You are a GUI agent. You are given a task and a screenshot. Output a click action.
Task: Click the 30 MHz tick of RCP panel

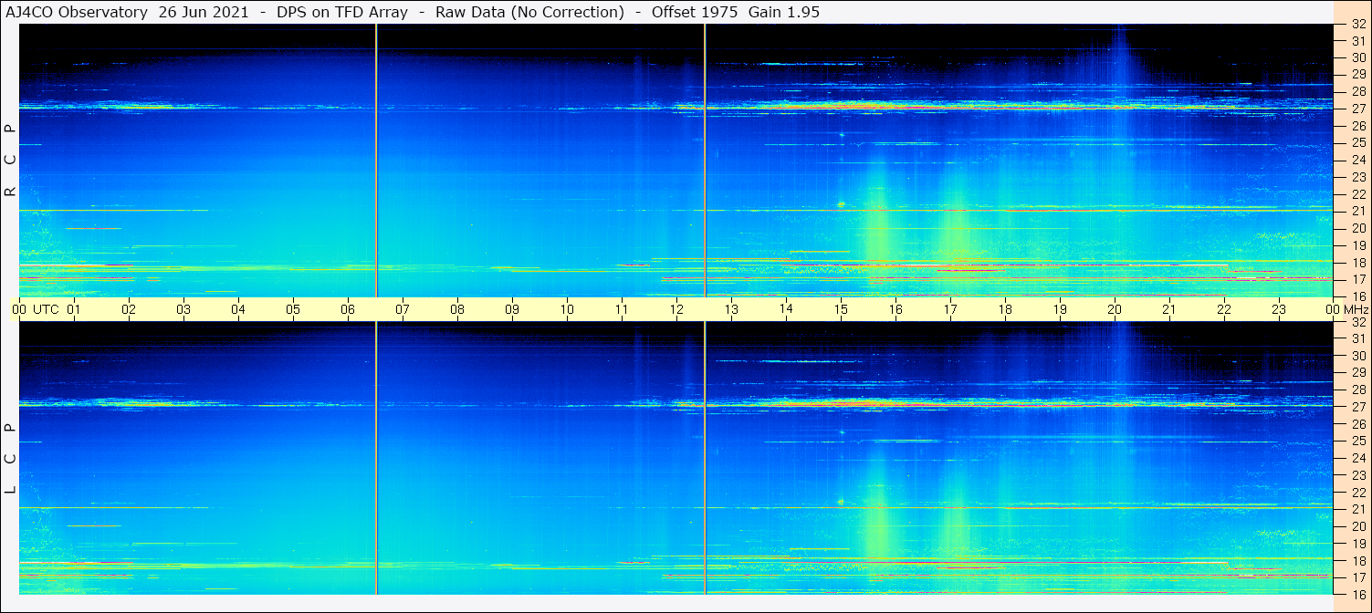[x=1357, y=57]
